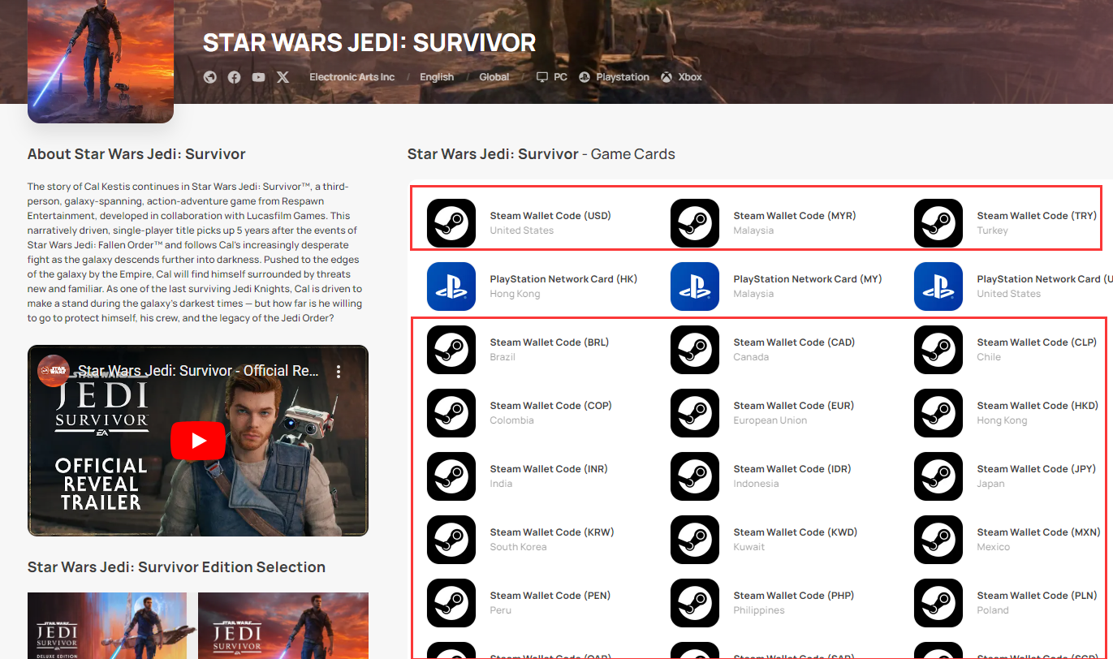Open Steam Wallet Code (MXN) Mexico
The image size is (1113, 659).
click(x=1007, y=540)
